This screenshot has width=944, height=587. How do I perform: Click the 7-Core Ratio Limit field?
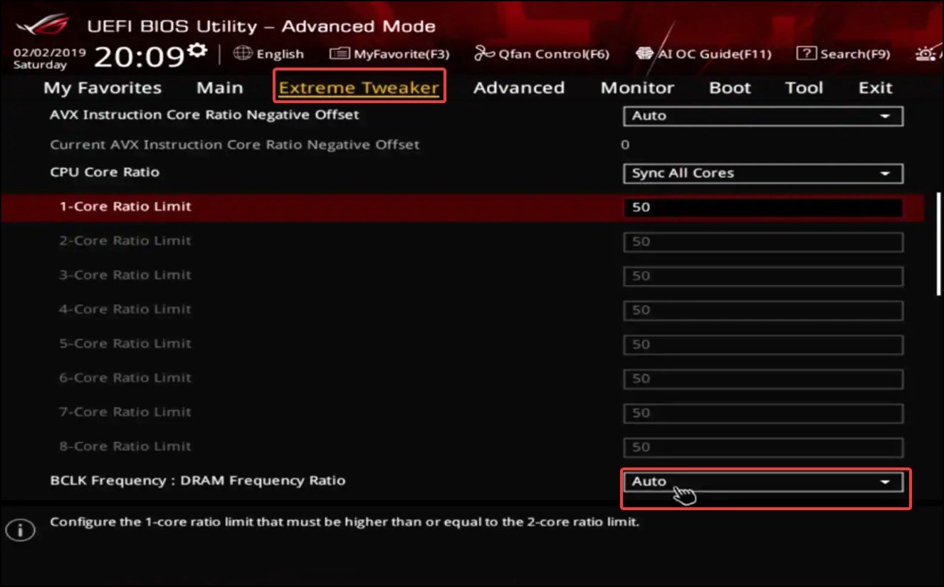(x=763, y=413)
